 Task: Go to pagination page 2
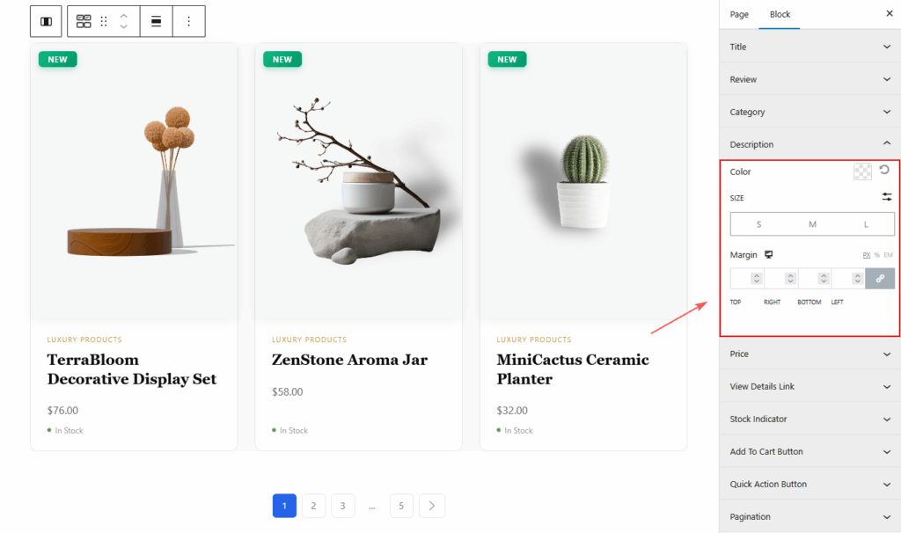(x=313, y=506)
